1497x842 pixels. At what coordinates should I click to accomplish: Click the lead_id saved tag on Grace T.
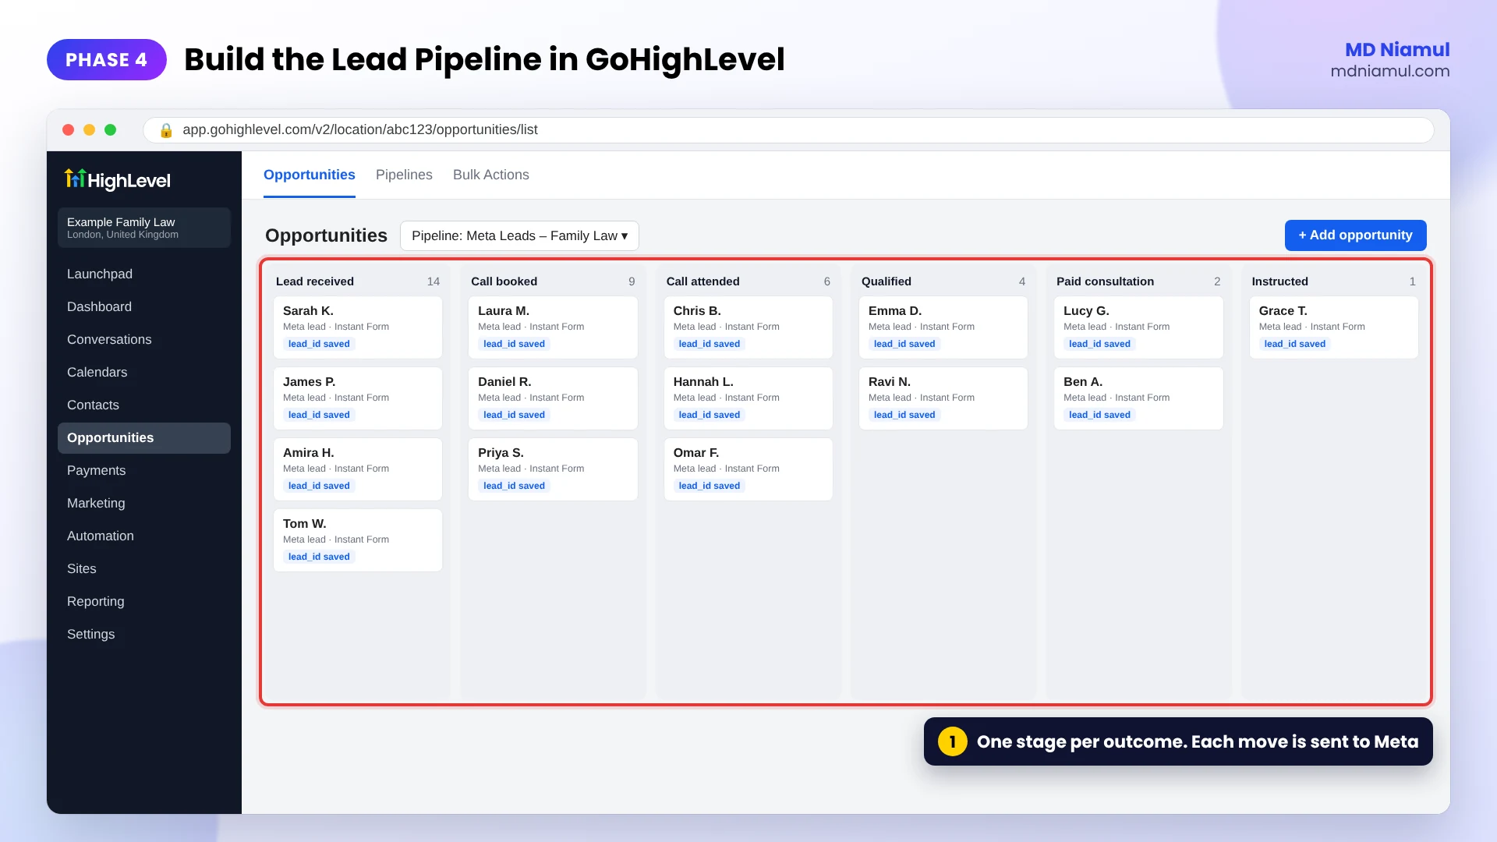[x=1295, y=344]
